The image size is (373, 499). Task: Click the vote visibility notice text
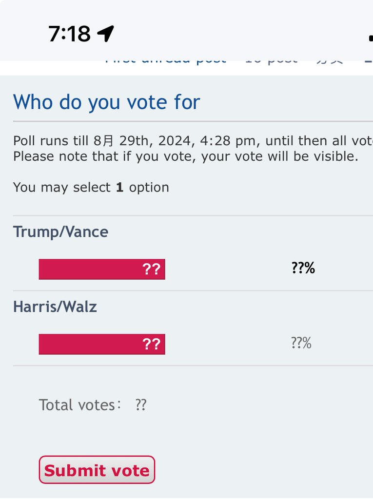coord(186,156)
